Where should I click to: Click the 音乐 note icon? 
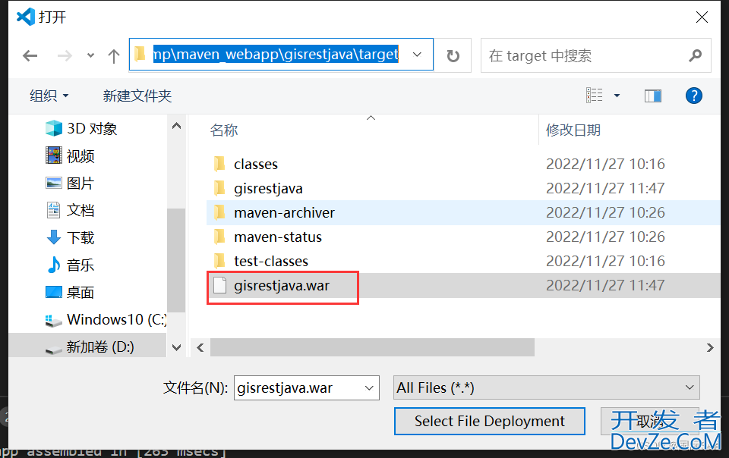(53, 265)
